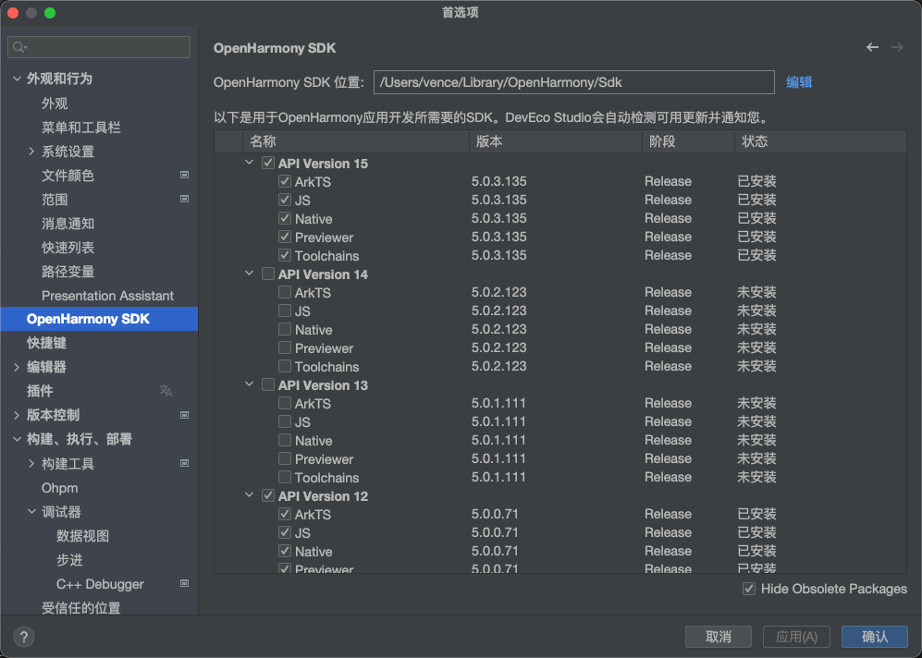This screenshot has width=922, height=658.
Task: Click the 版本 column header
Action: click(555, 141)
